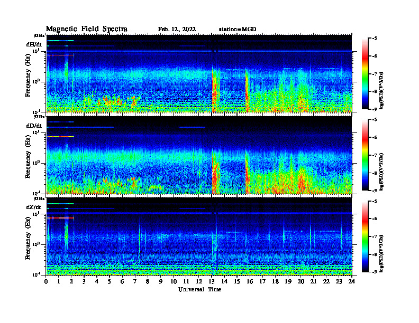This screenshot has width=419, height=323.
Task: Click log PSD units label beside dD/dt colorbar
Action: (382, 172)
